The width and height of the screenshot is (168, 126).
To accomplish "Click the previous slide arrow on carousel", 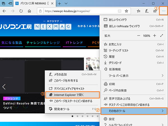I will pyautogui.click(x=4, y=87).
